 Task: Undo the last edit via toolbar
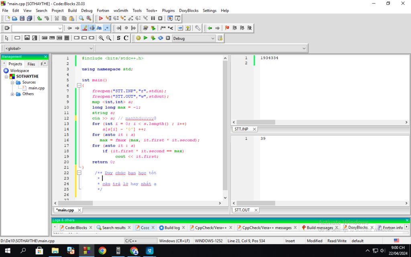(x=39, y=18)
